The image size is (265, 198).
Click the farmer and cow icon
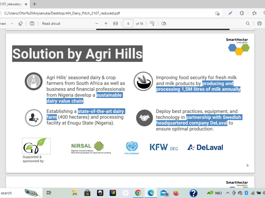pyautogui.click(x=34, y=118)
